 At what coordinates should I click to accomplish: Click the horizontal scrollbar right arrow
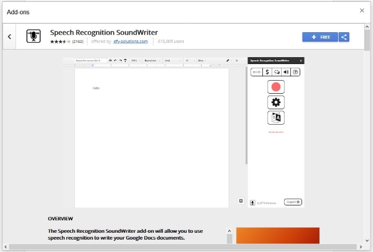pyautogui.click(x=360, y=248)
